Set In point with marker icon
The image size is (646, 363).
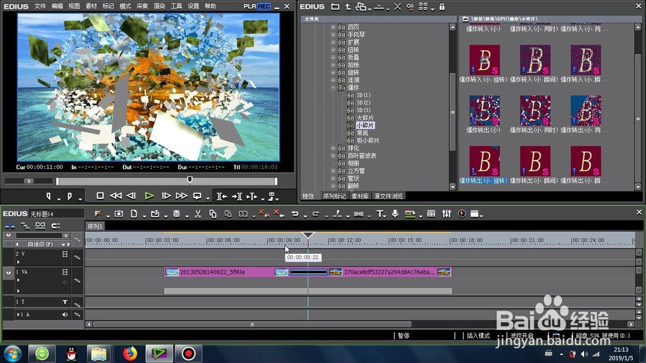click(x=48, y=196)
